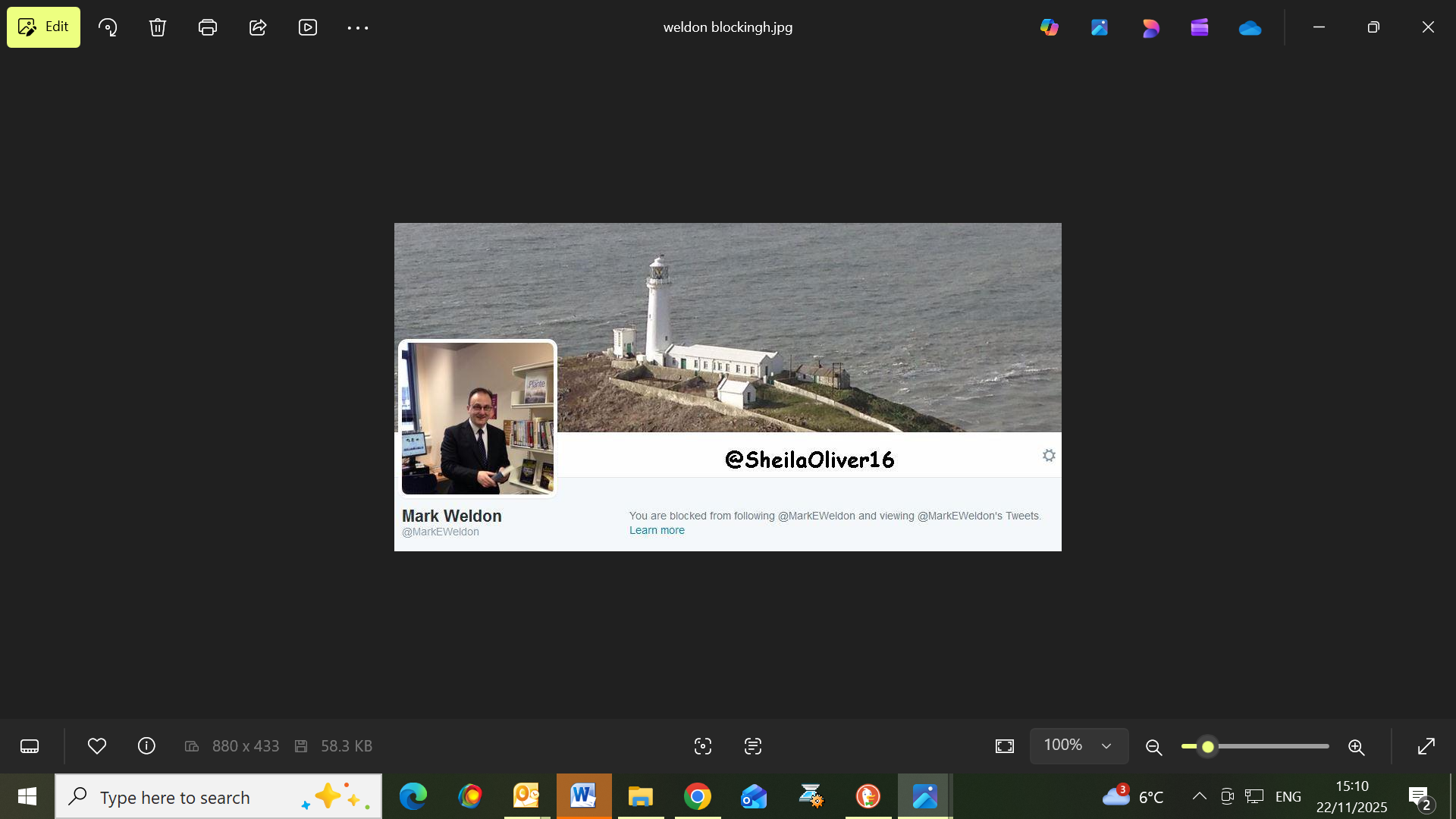Click the zoom in magnifier icon
1456x819 pixels.
[x=1357, y=747]
